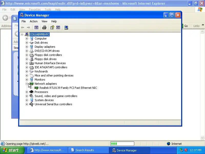The width and height of the screenshot is (205, 154).
Task: Open Internet Explorer Edit menu
Action: 13,9
